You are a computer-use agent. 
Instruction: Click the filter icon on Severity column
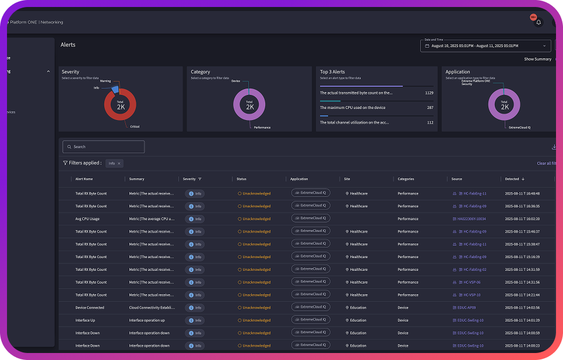(x=199, y=179)
